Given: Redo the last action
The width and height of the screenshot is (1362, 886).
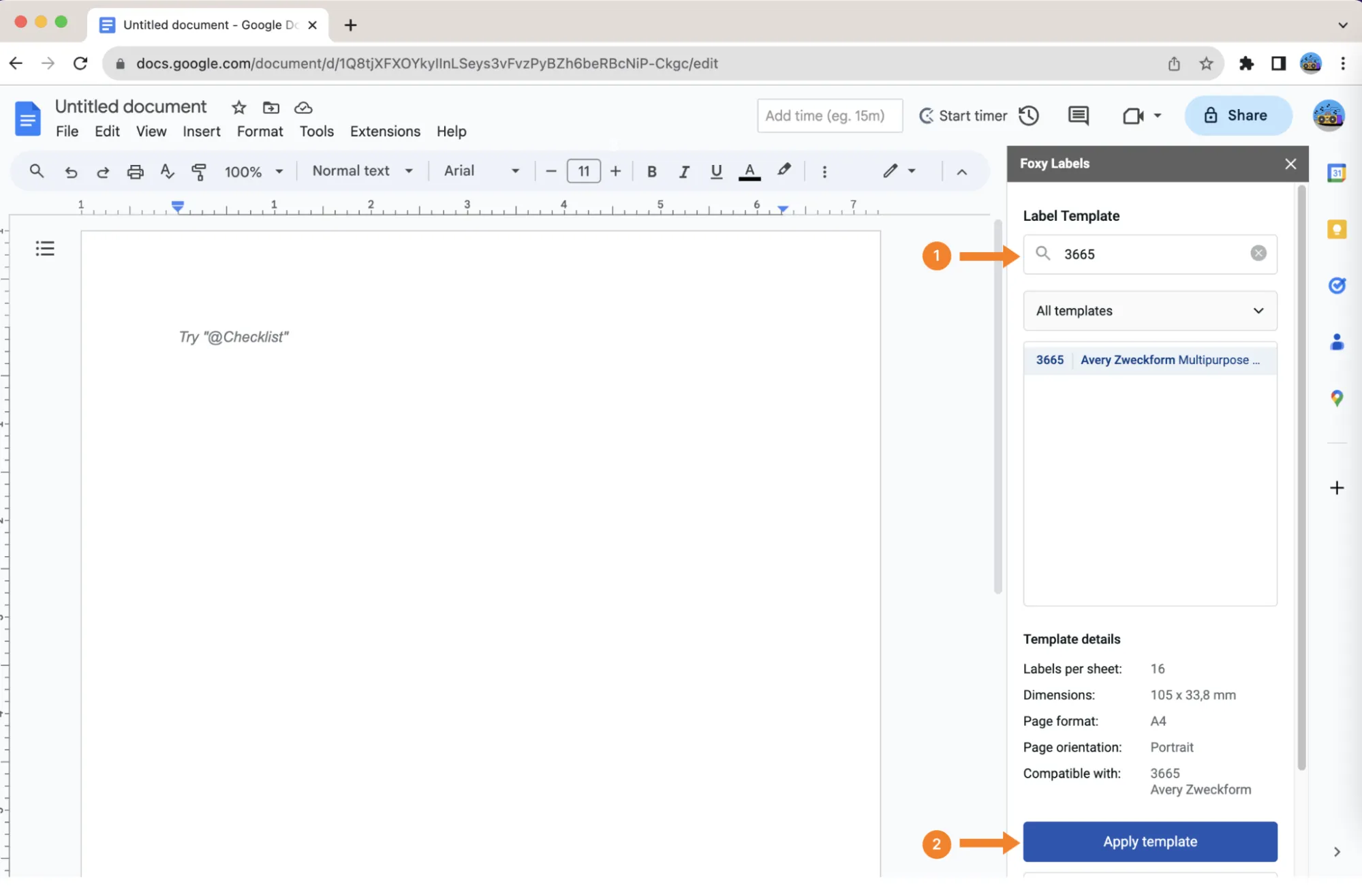Looking at the screenshot, I should [103, 172].
